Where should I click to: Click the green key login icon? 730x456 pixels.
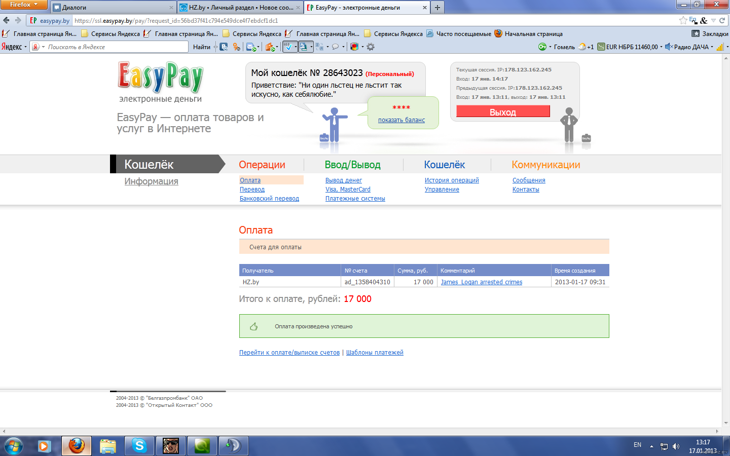(542, 47)
